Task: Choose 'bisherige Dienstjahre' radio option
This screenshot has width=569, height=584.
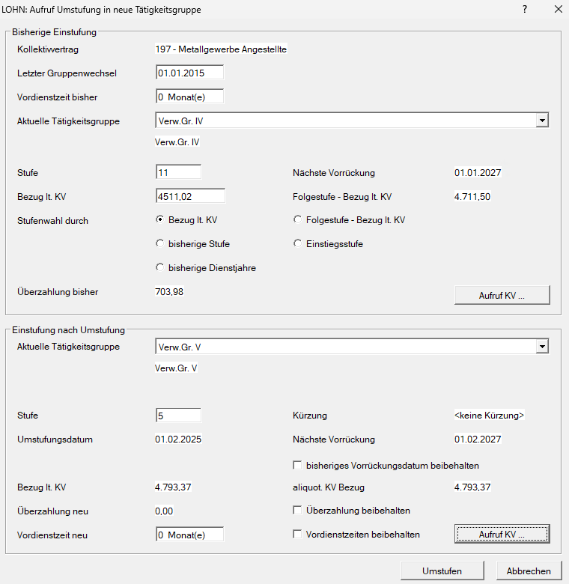Action: coord(159,267)
